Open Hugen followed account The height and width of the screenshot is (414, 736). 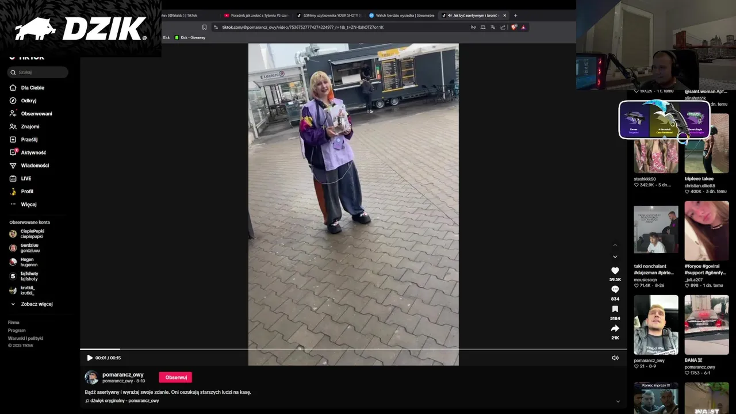tap(29, 262)
